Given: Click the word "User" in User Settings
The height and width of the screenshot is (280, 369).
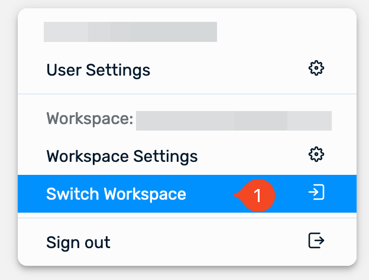Looking at the screenshot, I should pyautogui.click(x=64, y=70).
